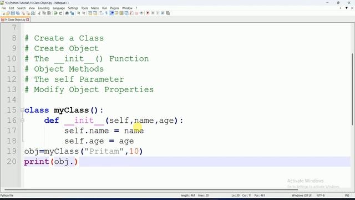Toggle the Document Map icon
355x200 pixels.
click(121, 13)
